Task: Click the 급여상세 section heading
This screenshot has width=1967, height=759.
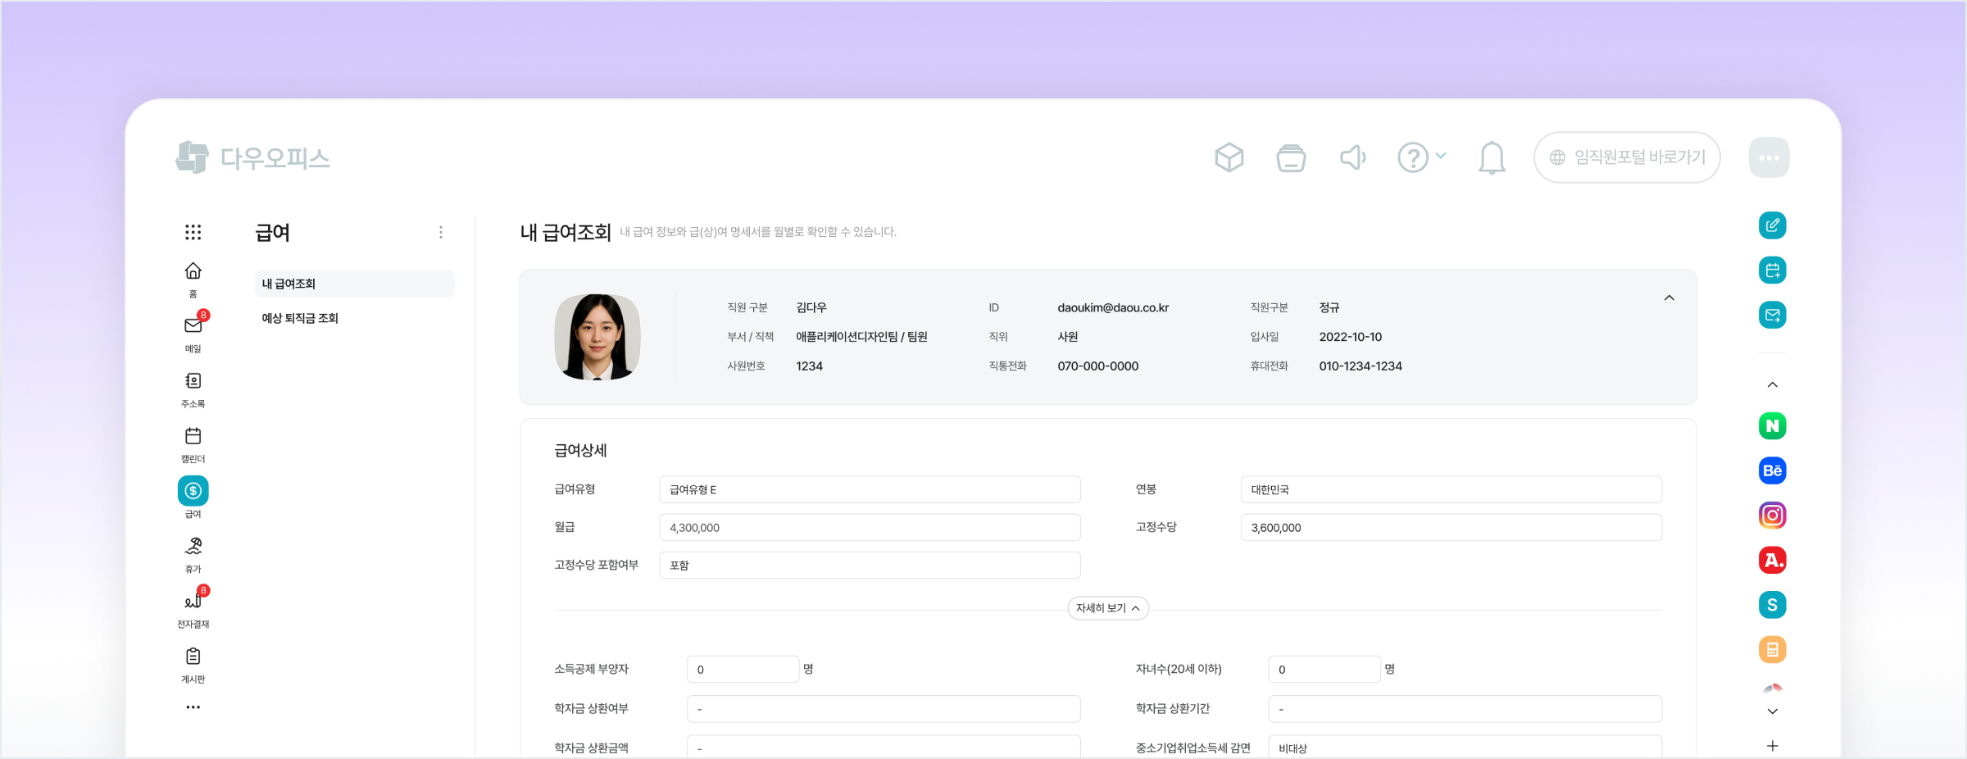Action: [x=581, y=450]
